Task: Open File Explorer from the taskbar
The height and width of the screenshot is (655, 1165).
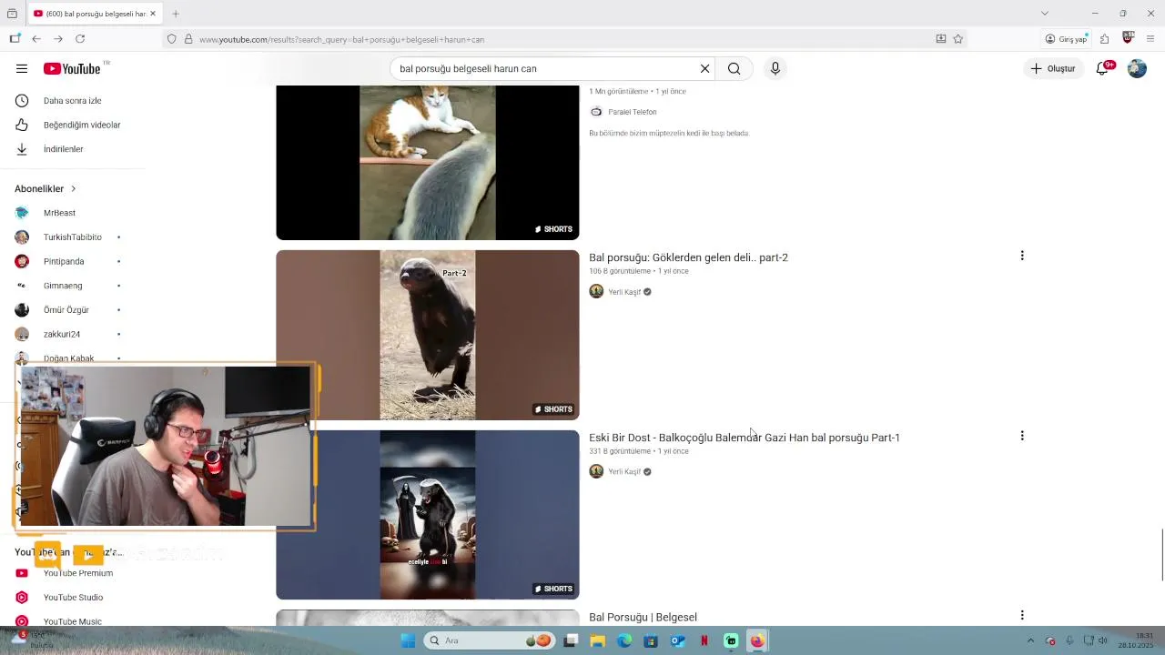Action: [x=598, y=640]
